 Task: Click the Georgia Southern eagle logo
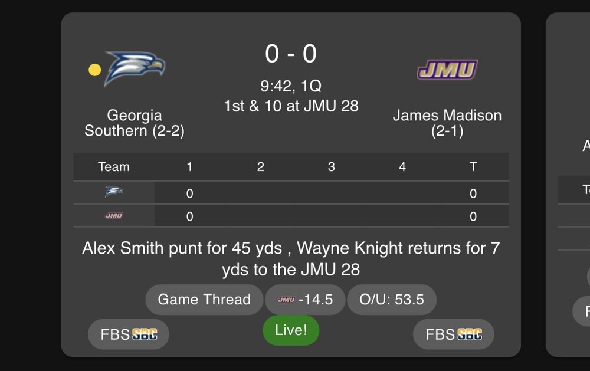click(135, 69)
